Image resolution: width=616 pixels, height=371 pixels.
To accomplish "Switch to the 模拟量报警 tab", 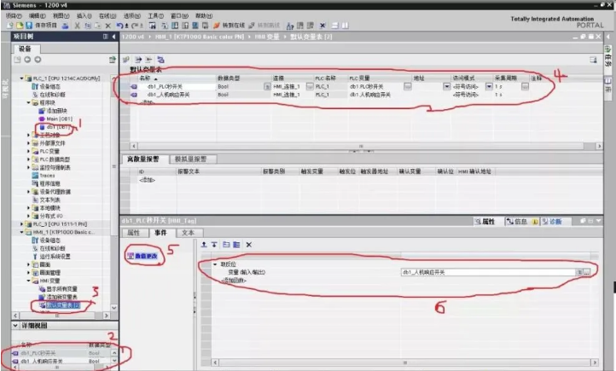I will pyautogui.click(x=192, y=159).
